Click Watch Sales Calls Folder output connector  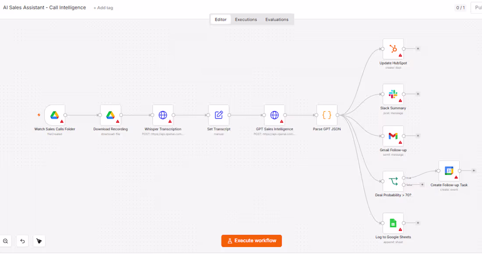click(65, 115)
